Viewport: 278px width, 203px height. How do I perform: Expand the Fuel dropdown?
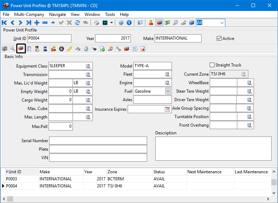click(168, 91)
